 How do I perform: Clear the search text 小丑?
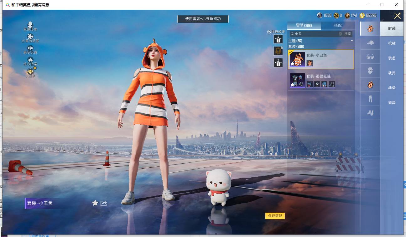[x=340, y=34]
